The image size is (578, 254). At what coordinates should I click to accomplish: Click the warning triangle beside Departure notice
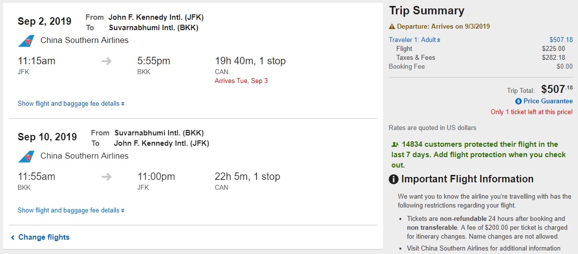click(392, 27)
